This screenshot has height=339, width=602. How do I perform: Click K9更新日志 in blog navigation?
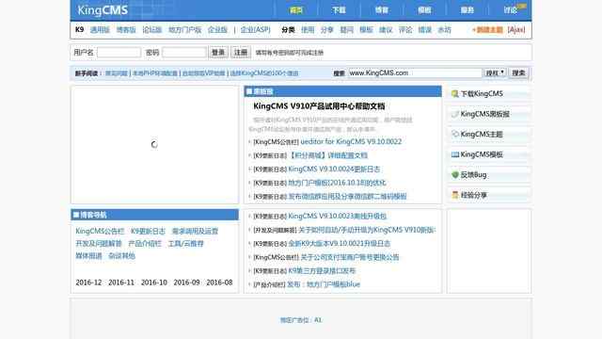[148, 232]
